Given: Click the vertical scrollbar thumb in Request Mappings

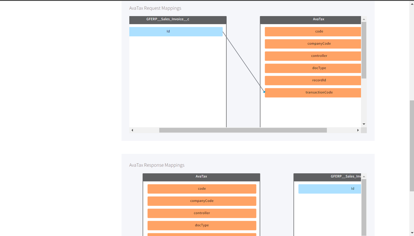Looking at the screenshot, I should 364,50.
